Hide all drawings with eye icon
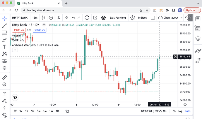This screenshot has height=119, width=202. [x=4, y=115]
